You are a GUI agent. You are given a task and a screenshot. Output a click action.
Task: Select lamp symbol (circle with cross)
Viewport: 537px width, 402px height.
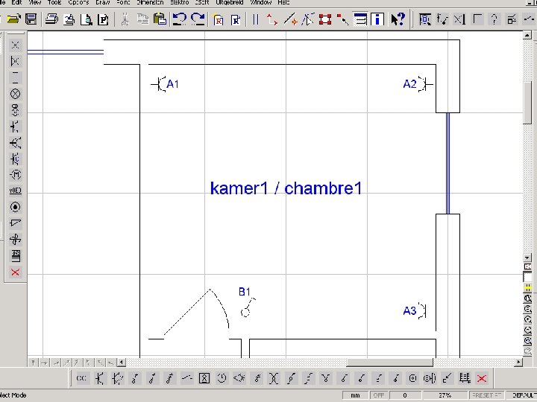[x=15, y=94]
